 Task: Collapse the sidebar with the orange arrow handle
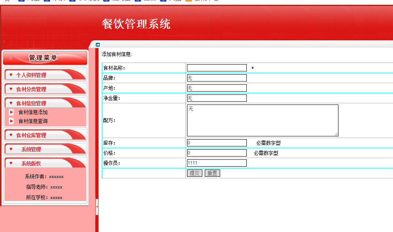click(x=97, y=207)
